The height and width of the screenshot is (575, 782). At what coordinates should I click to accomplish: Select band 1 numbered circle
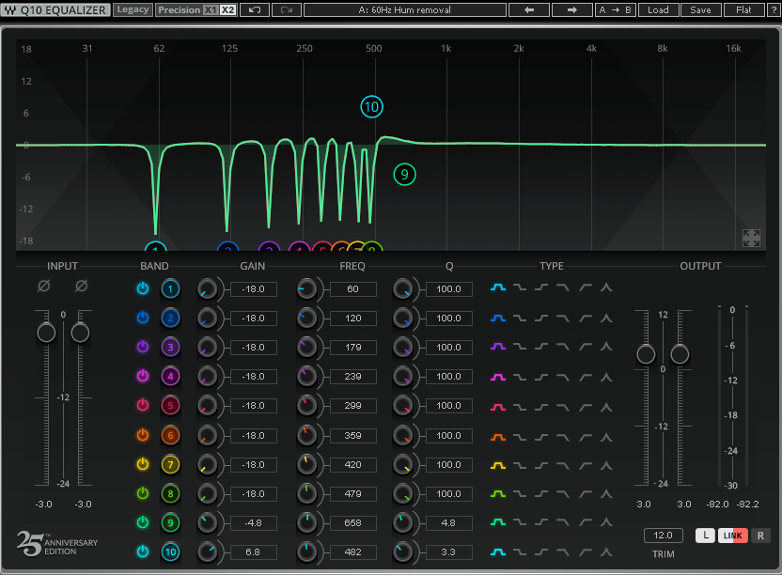coord(170,288)
